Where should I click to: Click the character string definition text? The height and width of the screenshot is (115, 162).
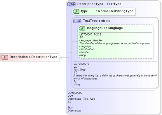pyautogui.click(x=115, y=77)
